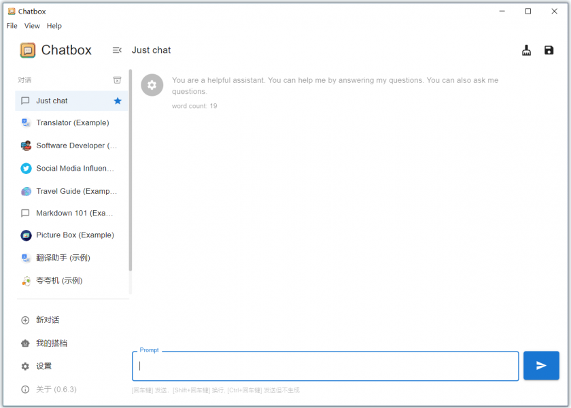Start a new chat via 新对话
This screenshot has width=571, height=408.
48,320
